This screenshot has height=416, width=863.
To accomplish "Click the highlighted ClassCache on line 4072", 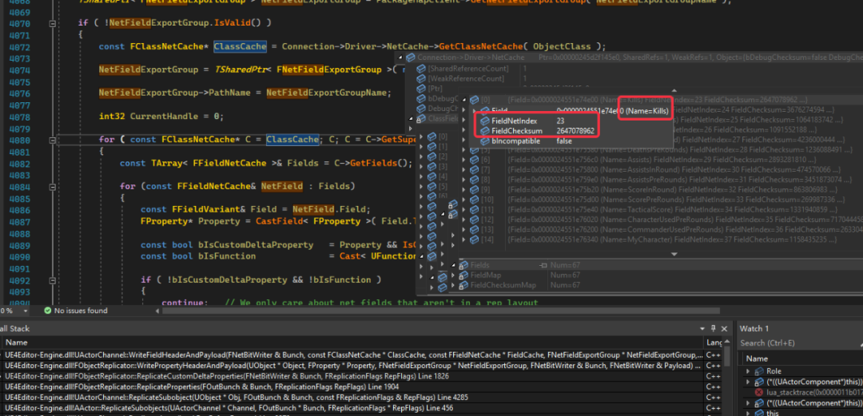I will (240, 47).
